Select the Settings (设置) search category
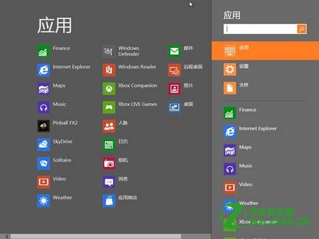319x239 pixels. click(x=265, y=69)
